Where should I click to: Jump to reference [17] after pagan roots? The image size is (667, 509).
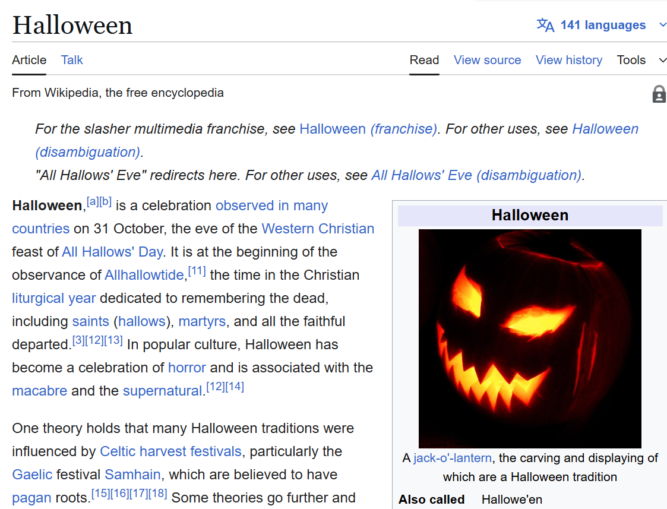tap(138, 494)
